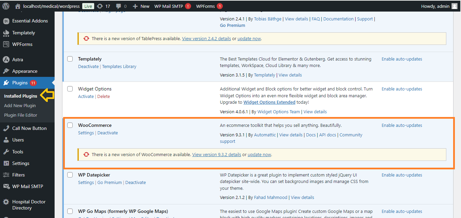Click update now for WooCommerce
Image resolution: width=461 pixels, height=218 pixels.
point(259,154)
